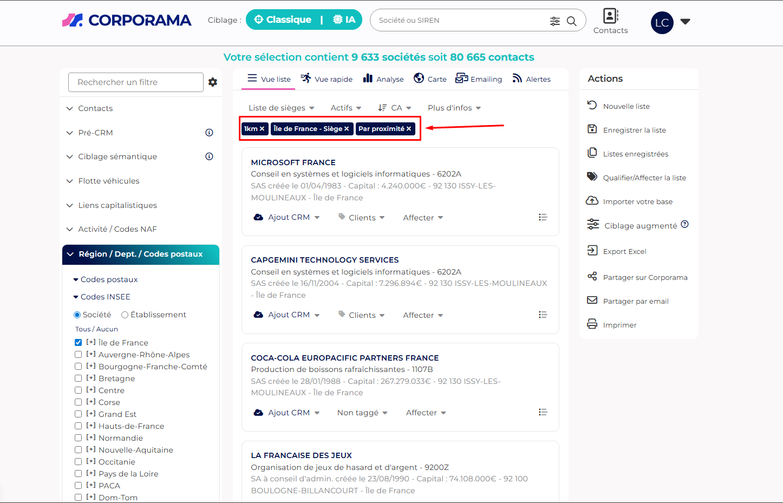783x503 pixels.
Task: Open advanced search sliders icon
Action: 555,21
